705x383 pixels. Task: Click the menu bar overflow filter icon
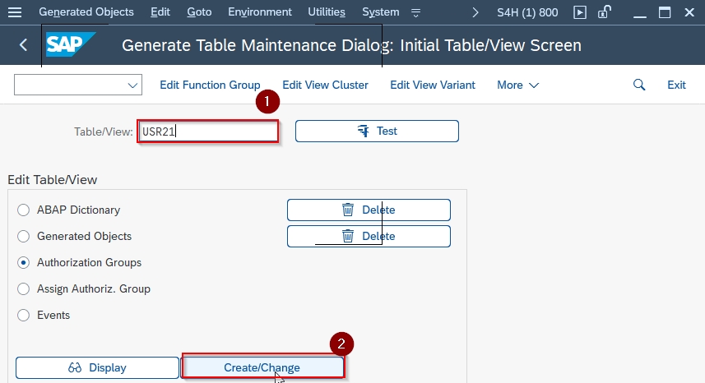click(x=416, y=12)
